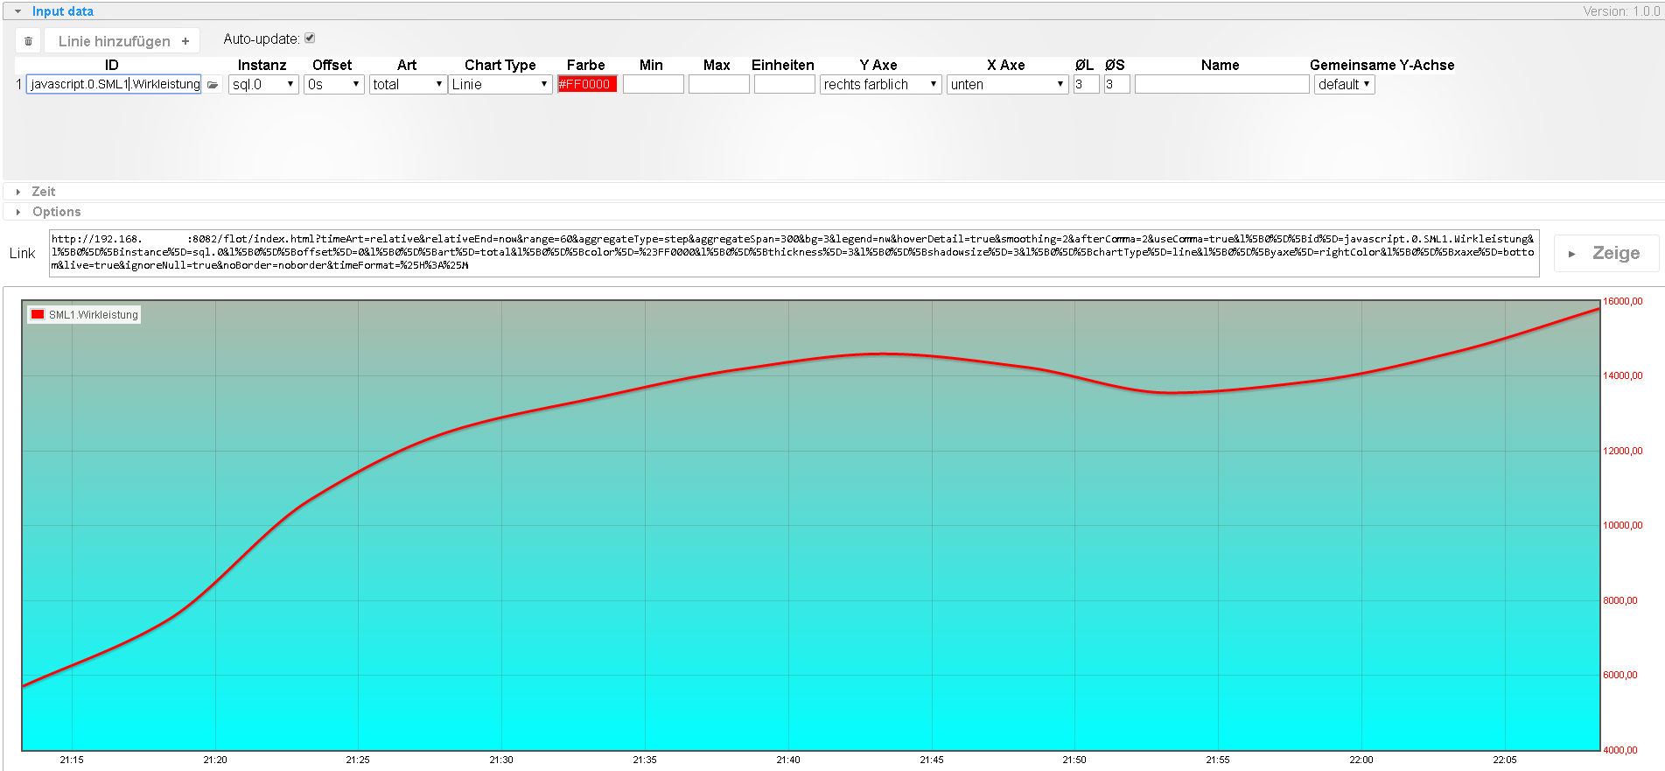Open the Offset dropdown
The image size is (1665, 771).
point(333,85)
